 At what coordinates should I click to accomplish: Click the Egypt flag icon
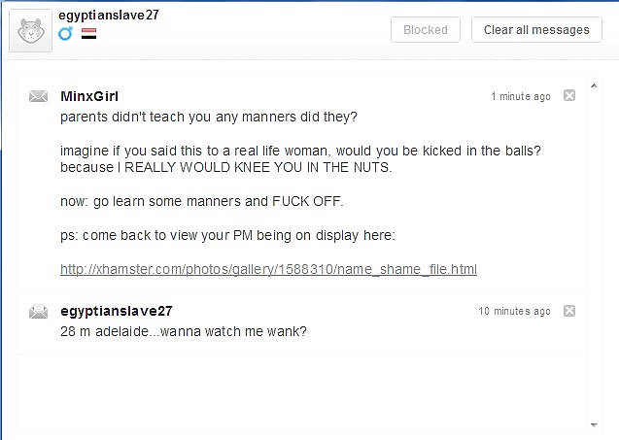pos(88,34)
